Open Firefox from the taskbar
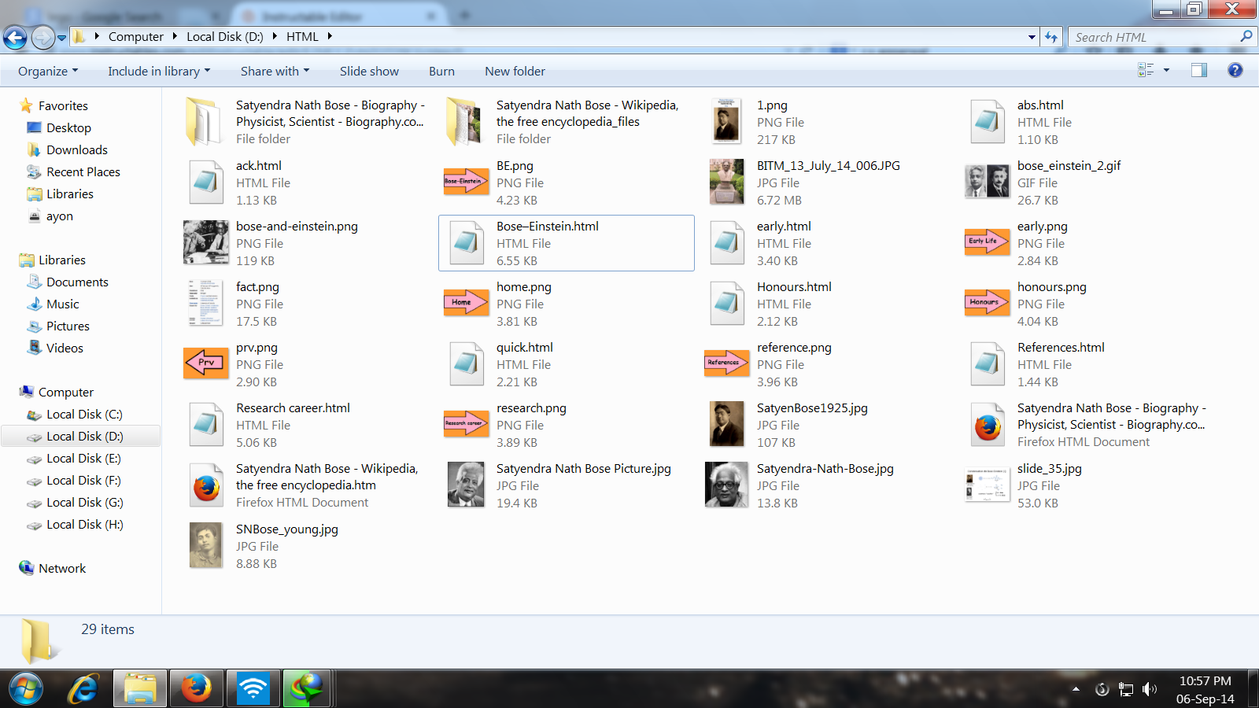 pyautogui.click(x=197, y=689)
